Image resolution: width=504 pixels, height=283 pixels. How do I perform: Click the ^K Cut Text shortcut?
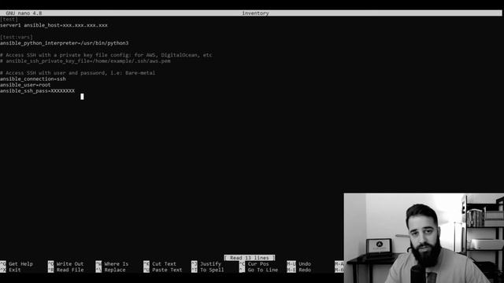click(160, 264)
